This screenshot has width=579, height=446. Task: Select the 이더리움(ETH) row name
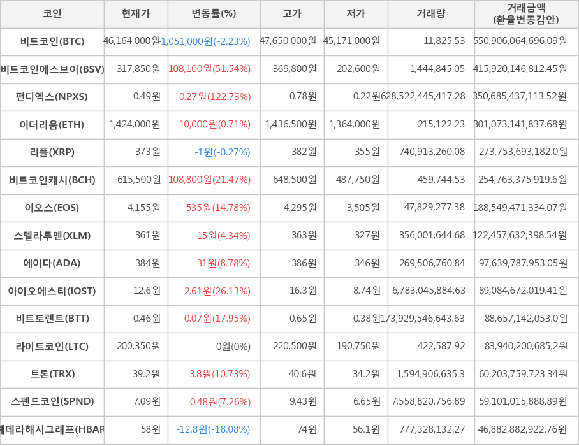coord(52,125)
